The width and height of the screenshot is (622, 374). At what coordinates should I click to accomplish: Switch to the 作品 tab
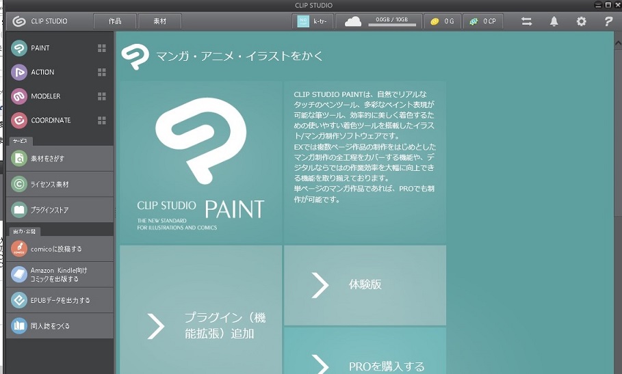click(115, 21)
